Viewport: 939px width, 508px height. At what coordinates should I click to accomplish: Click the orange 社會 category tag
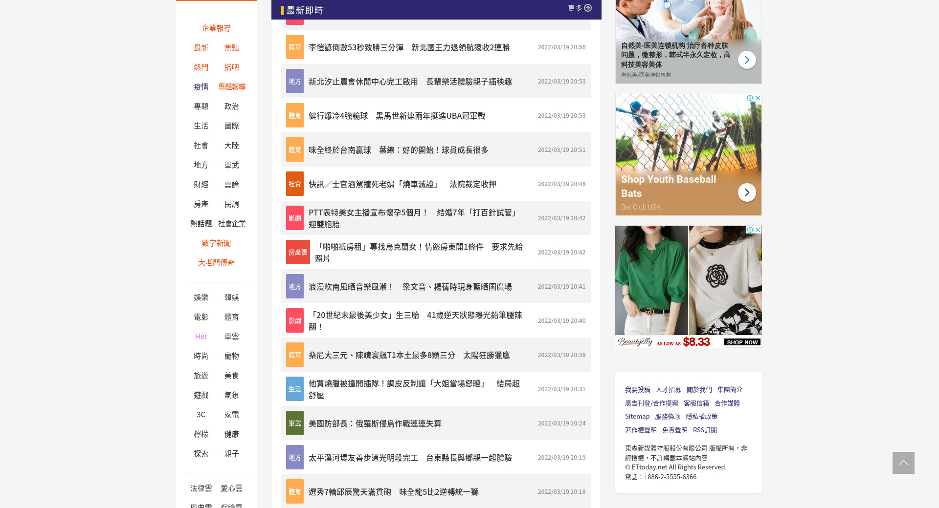pyautogui.click(x=294, y=184)
